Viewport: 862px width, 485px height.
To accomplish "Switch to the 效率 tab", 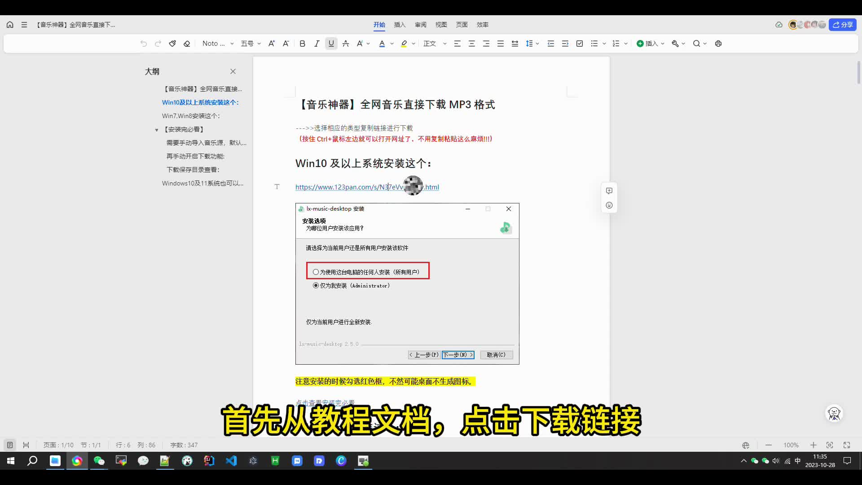I will 483,25.
